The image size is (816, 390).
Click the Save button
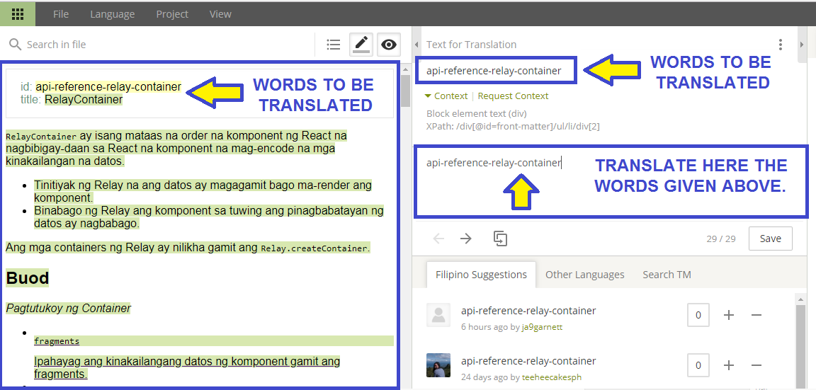click(770, 239)
